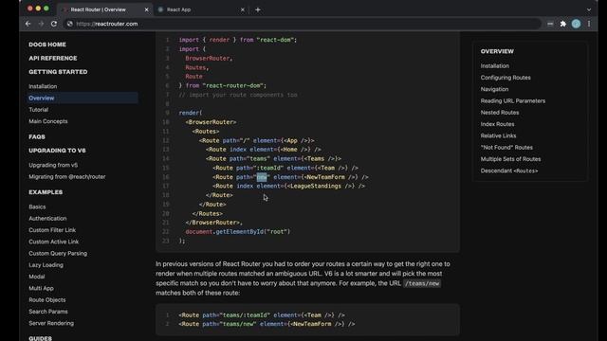The image size is (607, 341).
Task: Jump to Multiple Sets of Routes section
Action: (x=510, y=158)
